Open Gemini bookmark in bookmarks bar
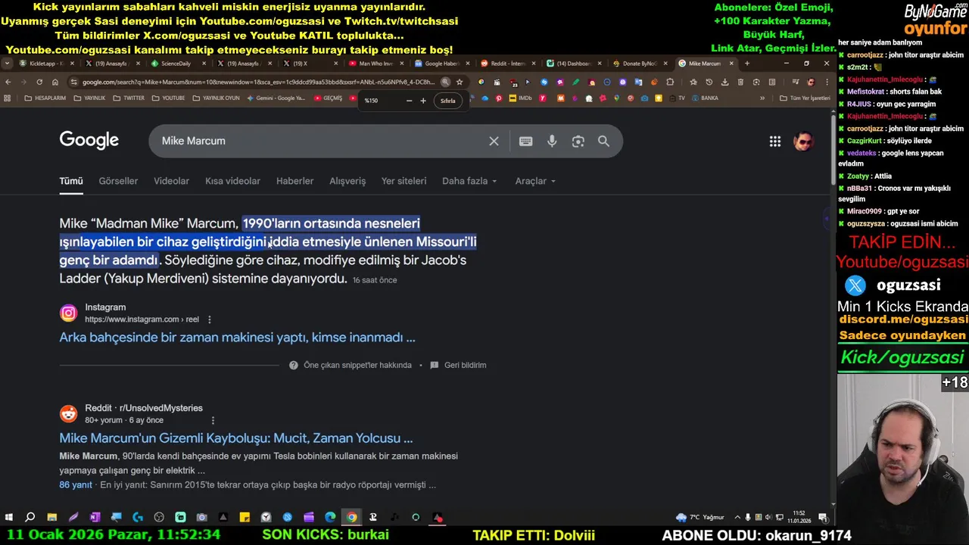969x545 pixels. pos(276,98)
